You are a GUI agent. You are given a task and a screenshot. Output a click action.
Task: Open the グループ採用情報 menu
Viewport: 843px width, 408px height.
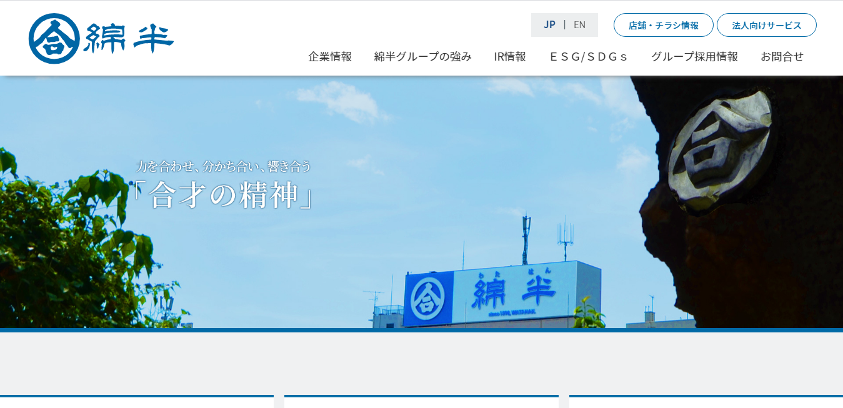tap(694, 57)
